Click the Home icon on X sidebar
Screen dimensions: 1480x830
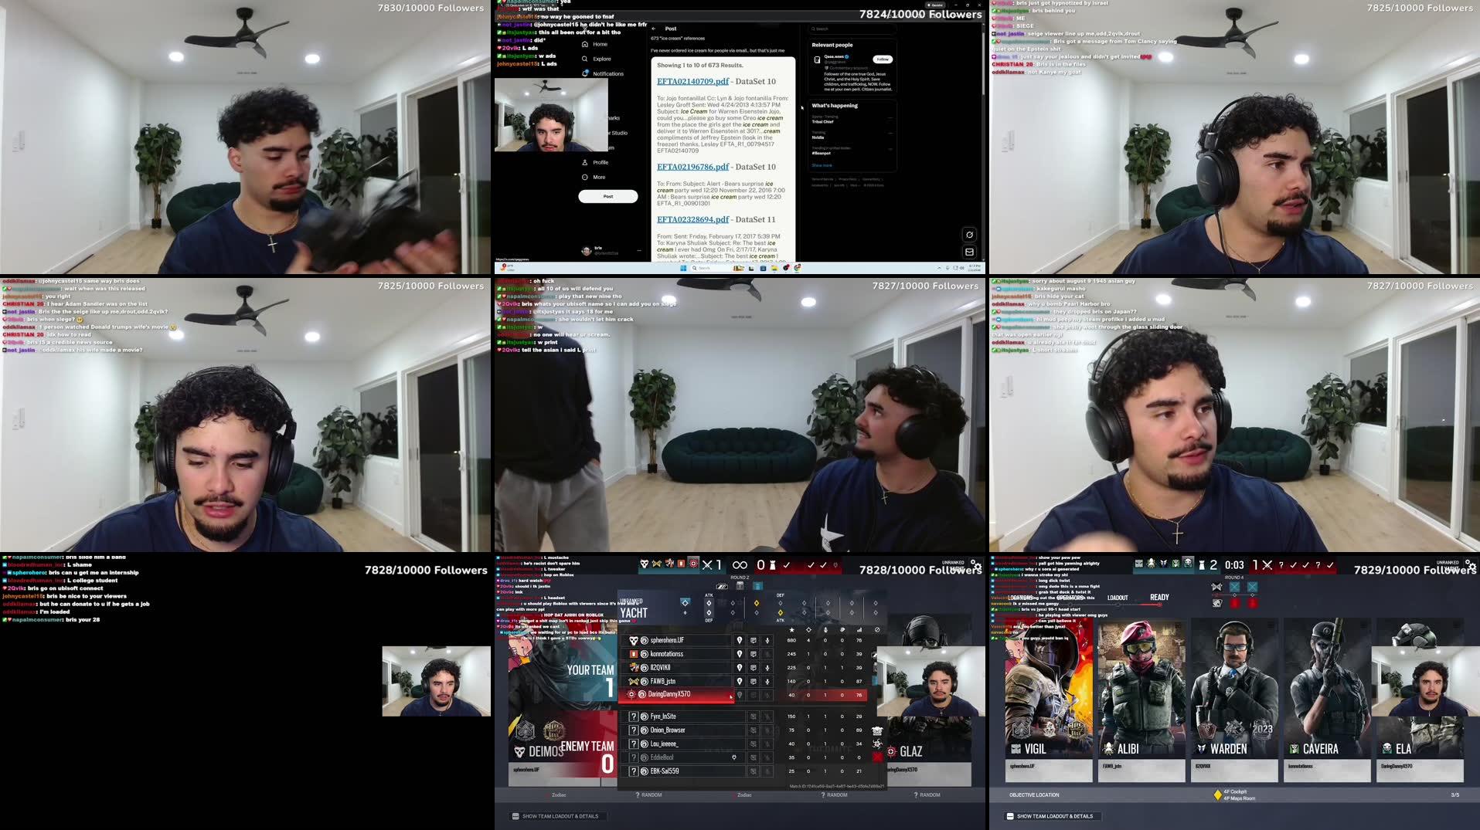[586, 45]
